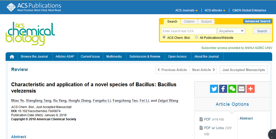Switch to the Subject search tab
Image resolution: width=276 pixels, height=139 pixels.
point(206,22)
